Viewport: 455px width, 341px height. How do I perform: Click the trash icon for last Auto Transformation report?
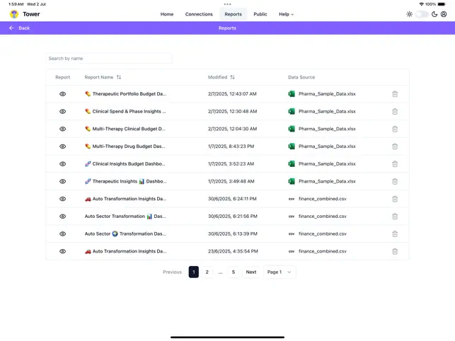(395, 251)
